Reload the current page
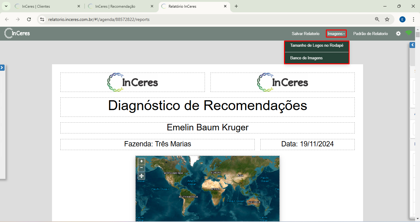 [x=29, y=19]
